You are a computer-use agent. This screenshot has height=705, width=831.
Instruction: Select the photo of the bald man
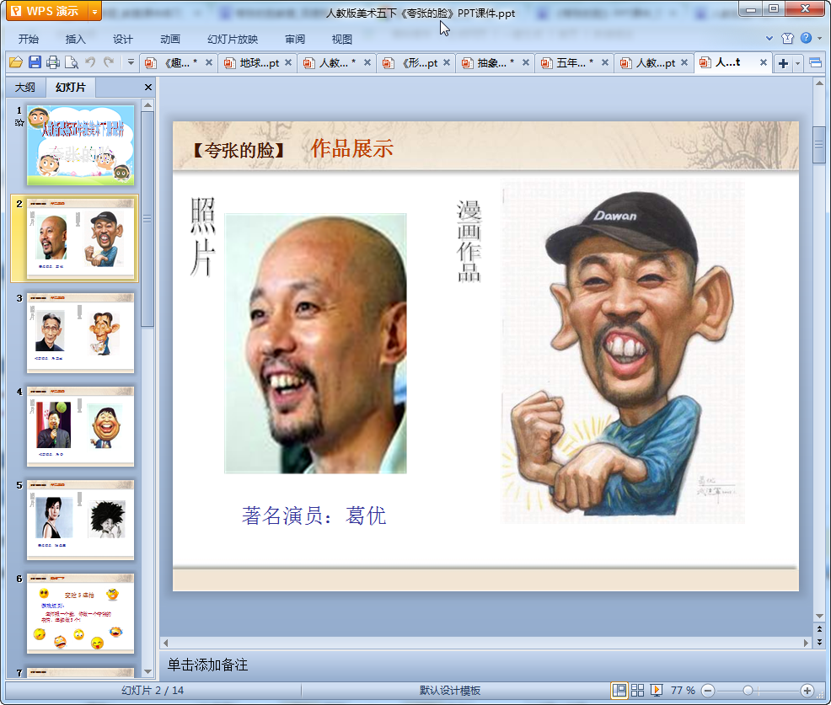click(x=315, y=343)
